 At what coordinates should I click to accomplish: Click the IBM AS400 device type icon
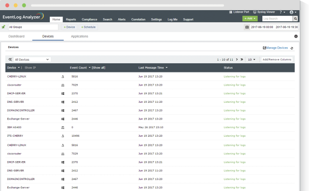coord(63,128)
